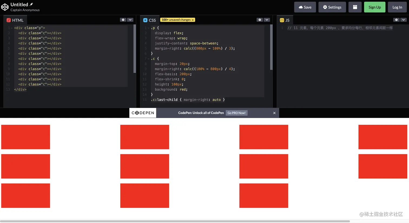Open HTML editor settings gear
This screenshot has width=409, height=223.
(x=123, y=20)
